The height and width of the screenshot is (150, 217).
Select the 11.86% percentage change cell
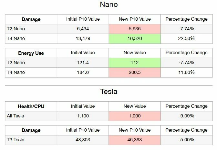(186, 72)
